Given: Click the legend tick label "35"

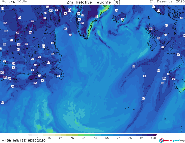Looking at the screenshot, I should coord(72,138).
